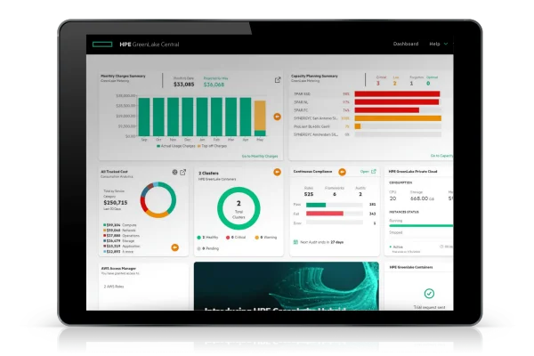This screenshot has height=356, width=534.
Task: Click the $250,715 total cost value
Action: (116, 203)
